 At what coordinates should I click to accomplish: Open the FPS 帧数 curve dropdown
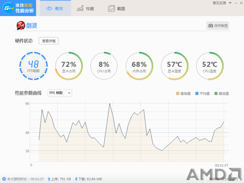click(x=60, y=93)
